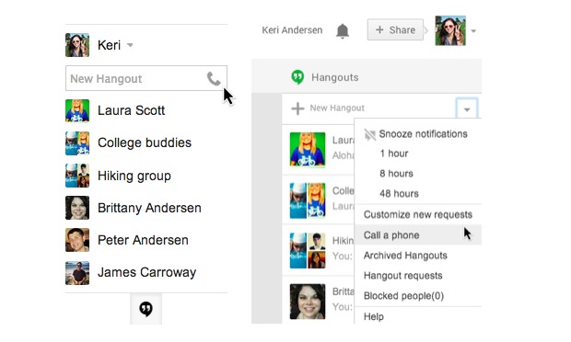Viewport: 571px width, 342px height.
Task: Open Laura's conversation avatar in Hangouts panel
Action: pyautogui.click(x=308, y=150)
